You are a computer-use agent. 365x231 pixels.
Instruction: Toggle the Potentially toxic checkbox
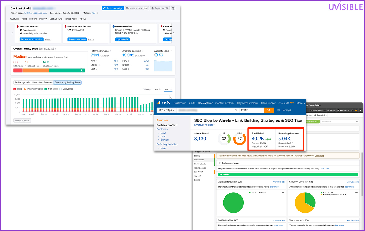click(25, 89)
